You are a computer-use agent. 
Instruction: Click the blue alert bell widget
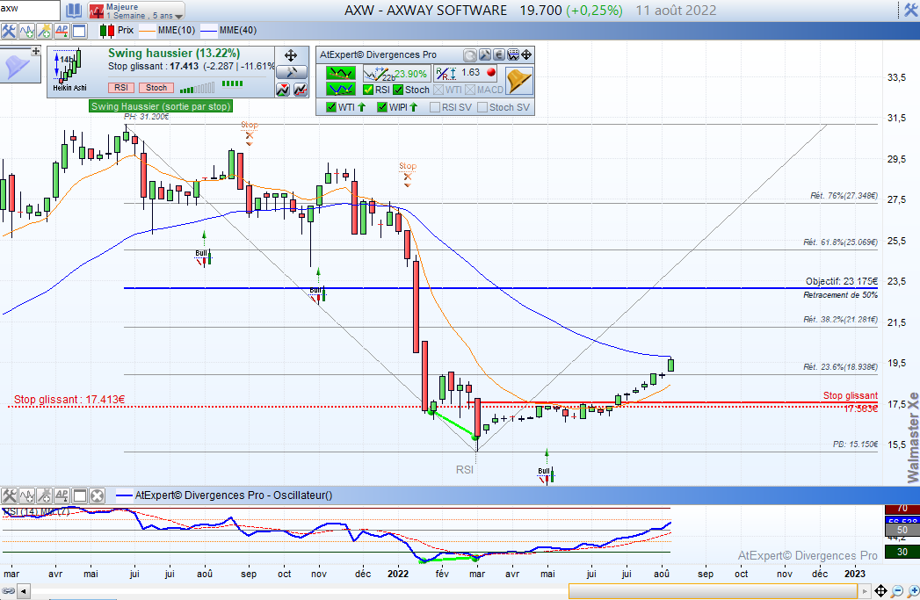click(x=15, y=68)
